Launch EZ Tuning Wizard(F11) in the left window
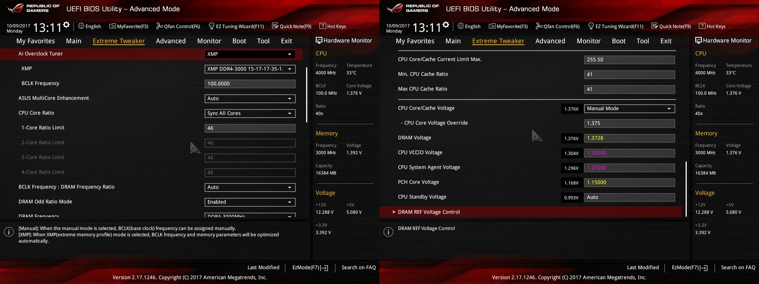 click(x=236, y=26)
